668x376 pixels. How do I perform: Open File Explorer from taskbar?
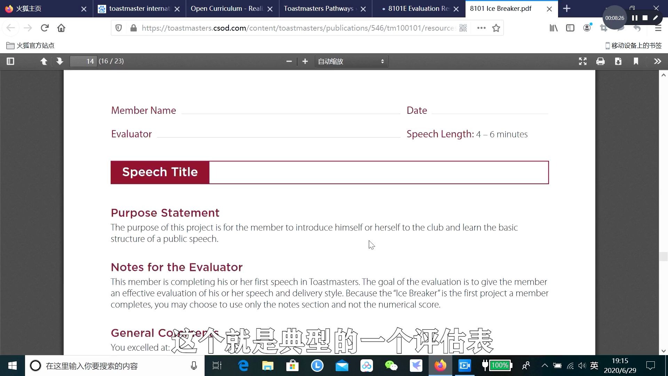point(268,366)
